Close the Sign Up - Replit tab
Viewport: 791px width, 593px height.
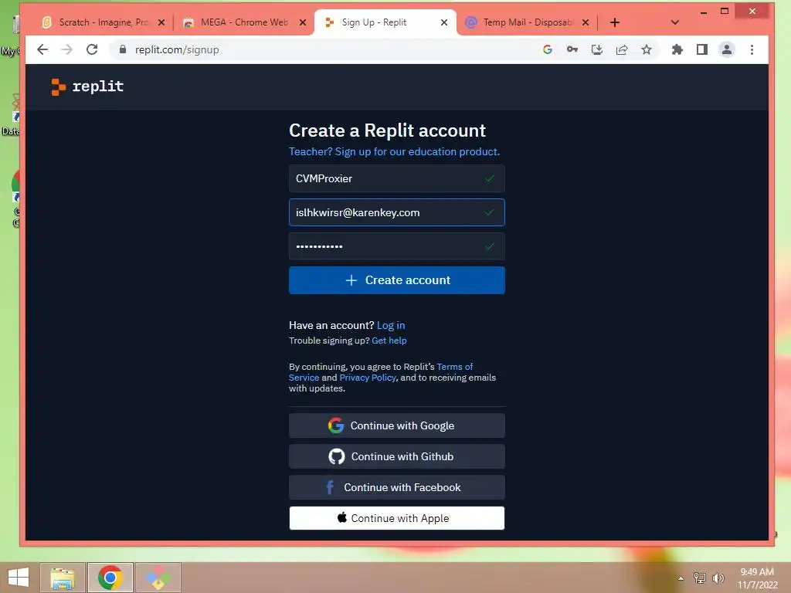(x=444, y=22)
